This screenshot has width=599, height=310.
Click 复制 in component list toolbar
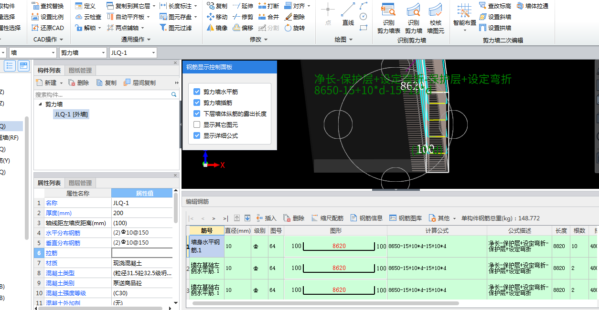coord(106,83)
